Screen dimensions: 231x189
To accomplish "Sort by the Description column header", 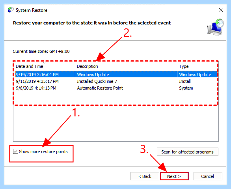I will (x=88, y=66).
